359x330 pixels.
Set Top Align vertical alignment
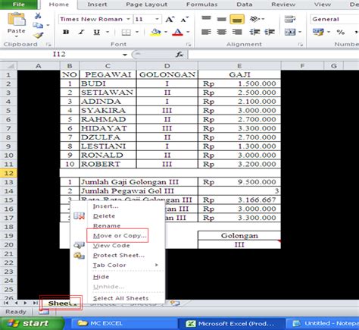click(x=206, y=19)
